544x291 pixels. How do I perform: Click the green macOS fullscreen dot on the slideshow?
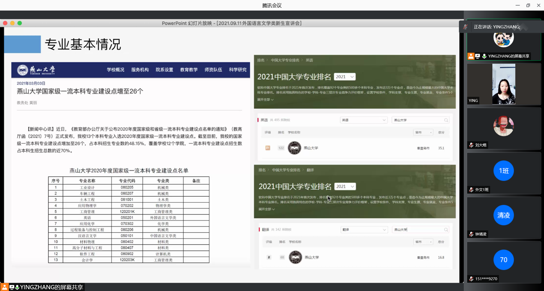click(20, 23)
